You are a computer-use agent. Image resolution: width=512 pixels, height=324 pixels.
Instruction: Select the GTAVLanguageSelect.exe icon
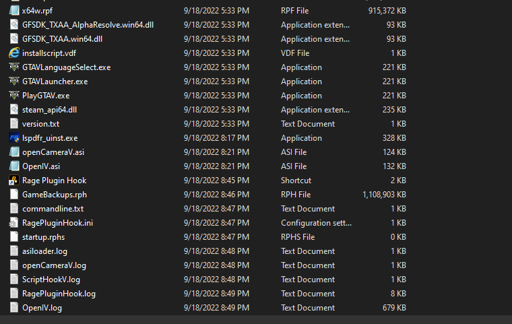point(14,67)
